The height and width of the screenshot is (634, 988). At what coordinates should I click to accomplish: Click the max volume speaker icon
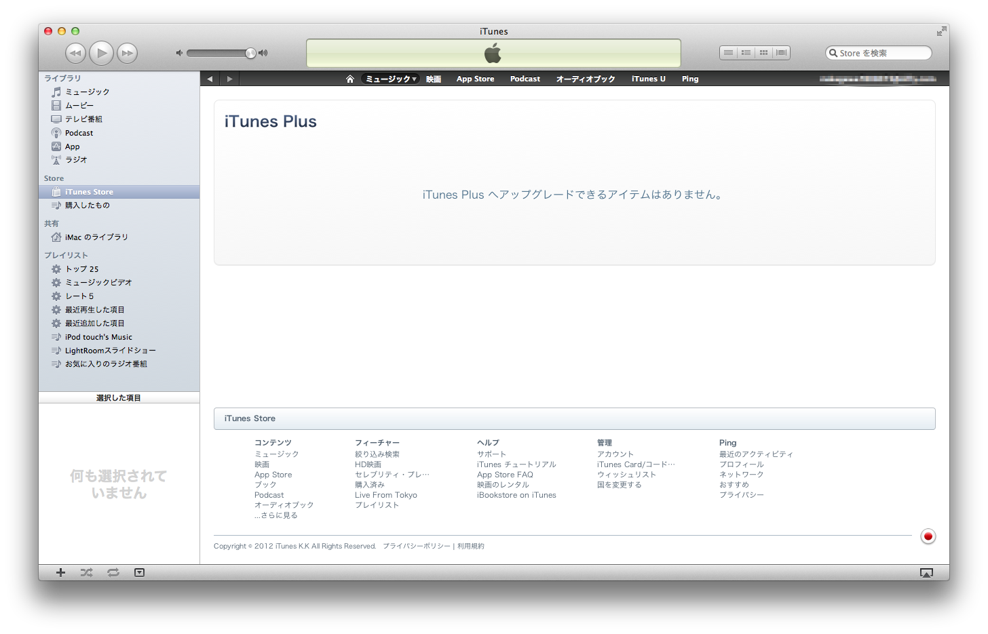(x=263, y=53)
